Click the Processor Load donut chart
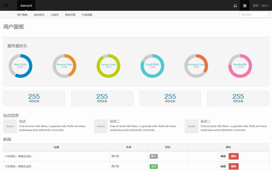The height and width of the screenshot is (171, 272). [196, 66]
